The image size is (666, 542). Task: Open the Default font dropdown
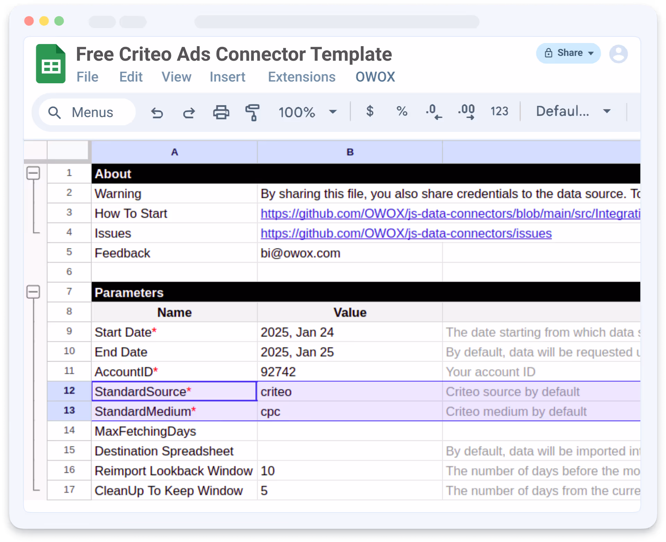573,111
